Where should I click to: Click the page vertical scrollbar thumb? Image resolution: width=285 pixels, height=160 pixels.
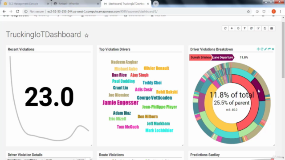[283, 50]
